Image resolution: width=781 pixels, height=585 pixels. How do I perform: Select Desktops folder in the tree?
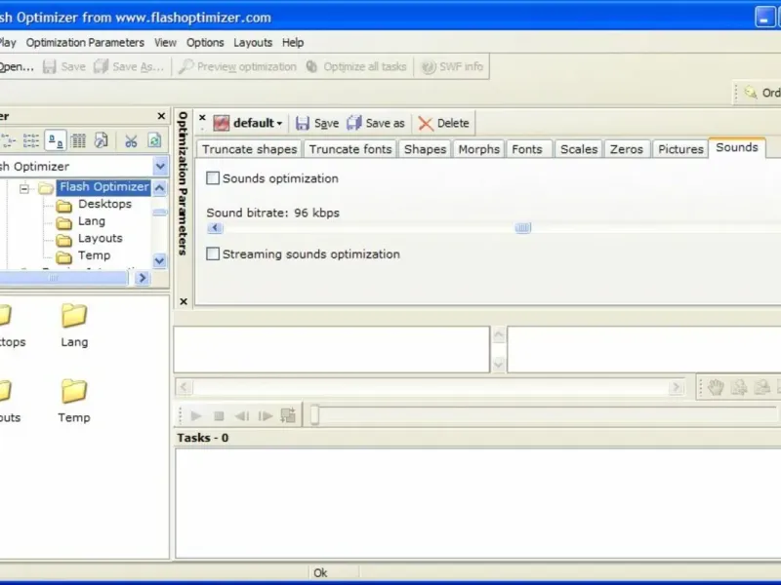pos(104,204)
